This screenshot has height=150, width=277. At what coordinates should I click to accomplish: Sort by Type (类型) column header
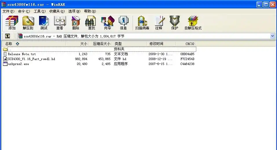(x=129, y=44)
